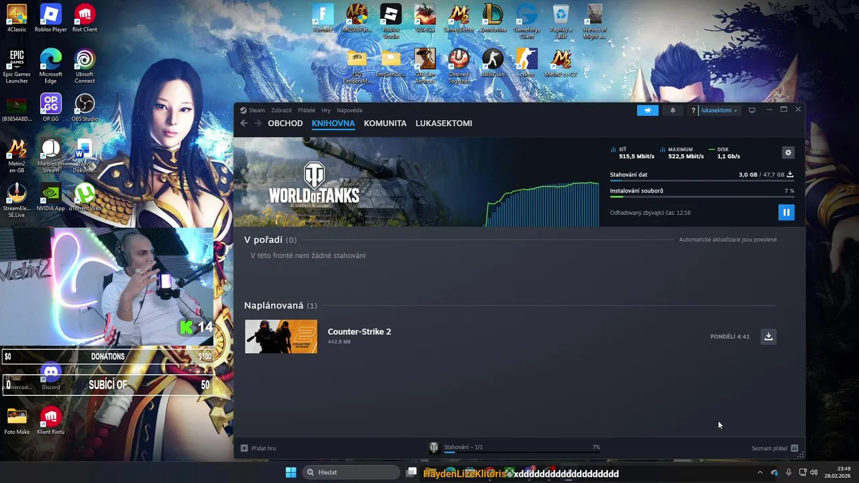
Task: Click the World of Tanks banner
Action: (x=359, y=182)
